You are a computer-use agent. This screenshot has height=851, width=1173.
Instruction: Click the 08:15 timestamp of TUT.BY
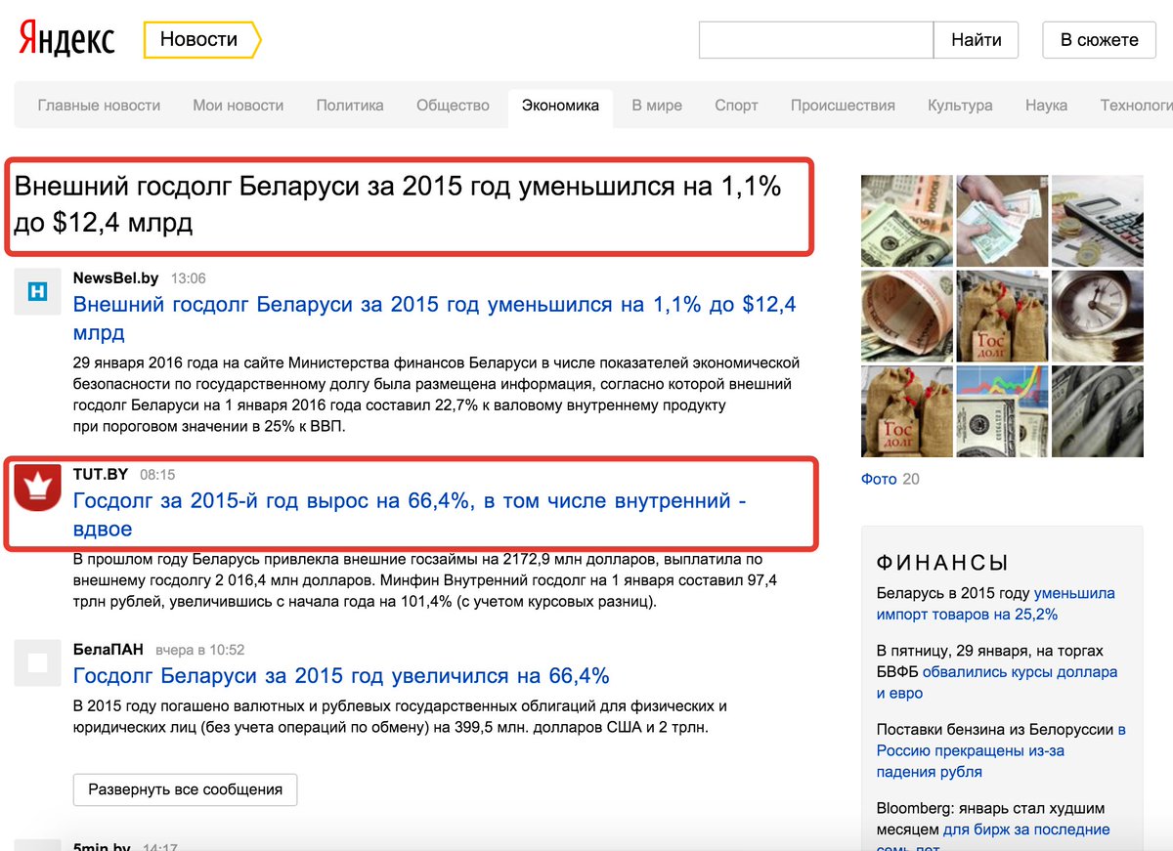click(157, 474)
